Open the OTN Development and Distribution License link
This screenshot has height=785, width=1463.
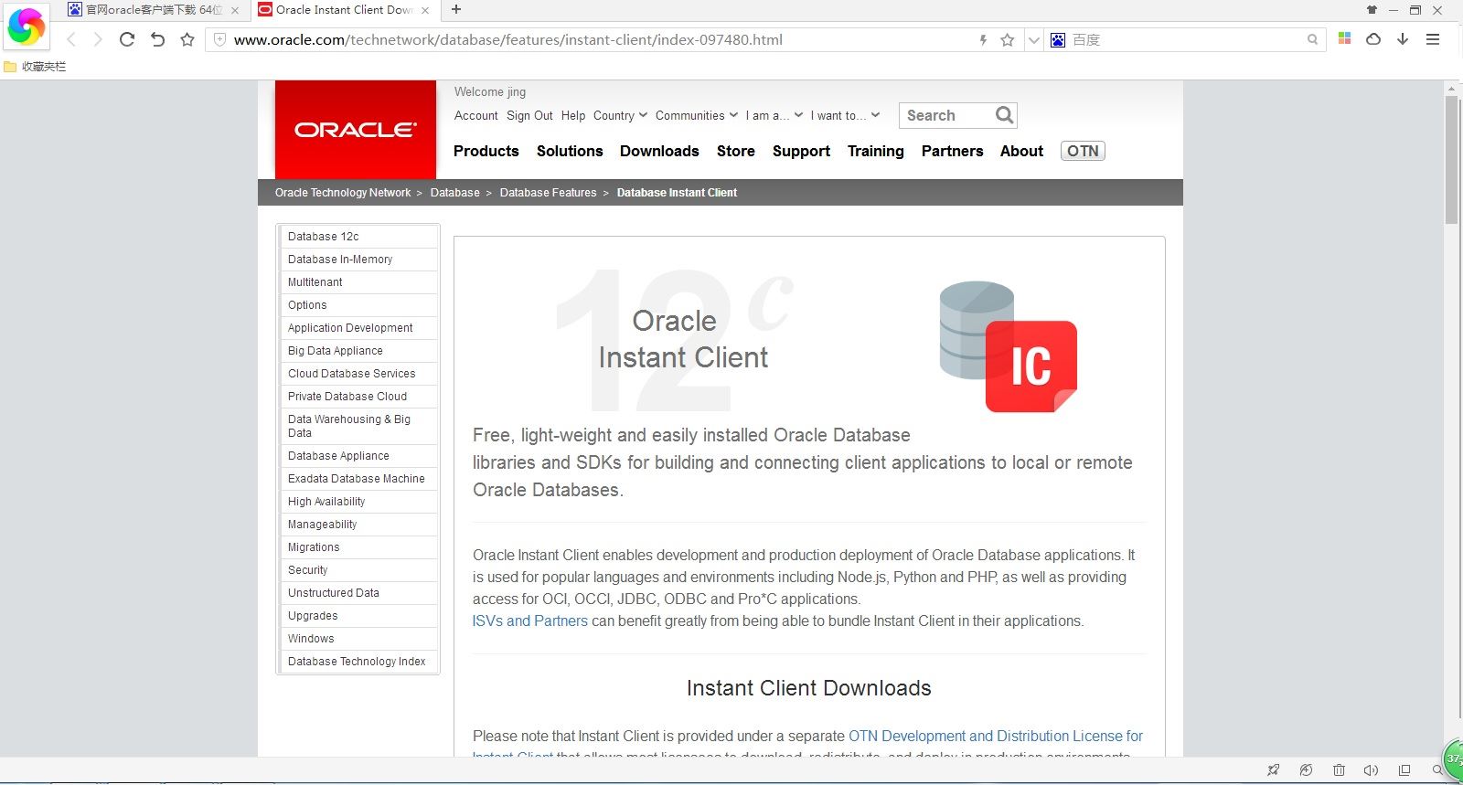click(x=996, y=736)
